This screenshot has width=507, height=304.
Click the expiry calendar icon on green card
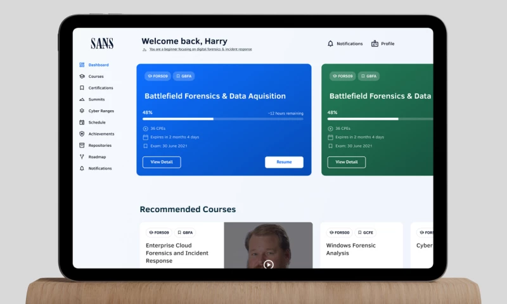pos(330,137)
